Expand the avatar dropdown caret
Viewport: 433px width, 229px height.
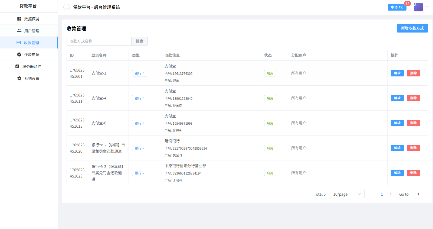[427, 7]
